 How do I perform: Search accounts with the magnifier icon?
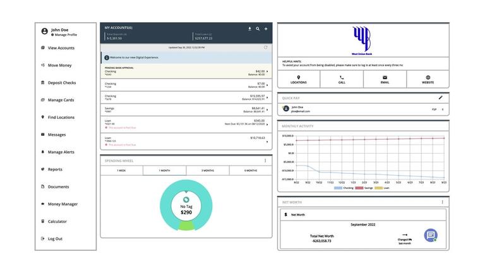tap(258, 29)
